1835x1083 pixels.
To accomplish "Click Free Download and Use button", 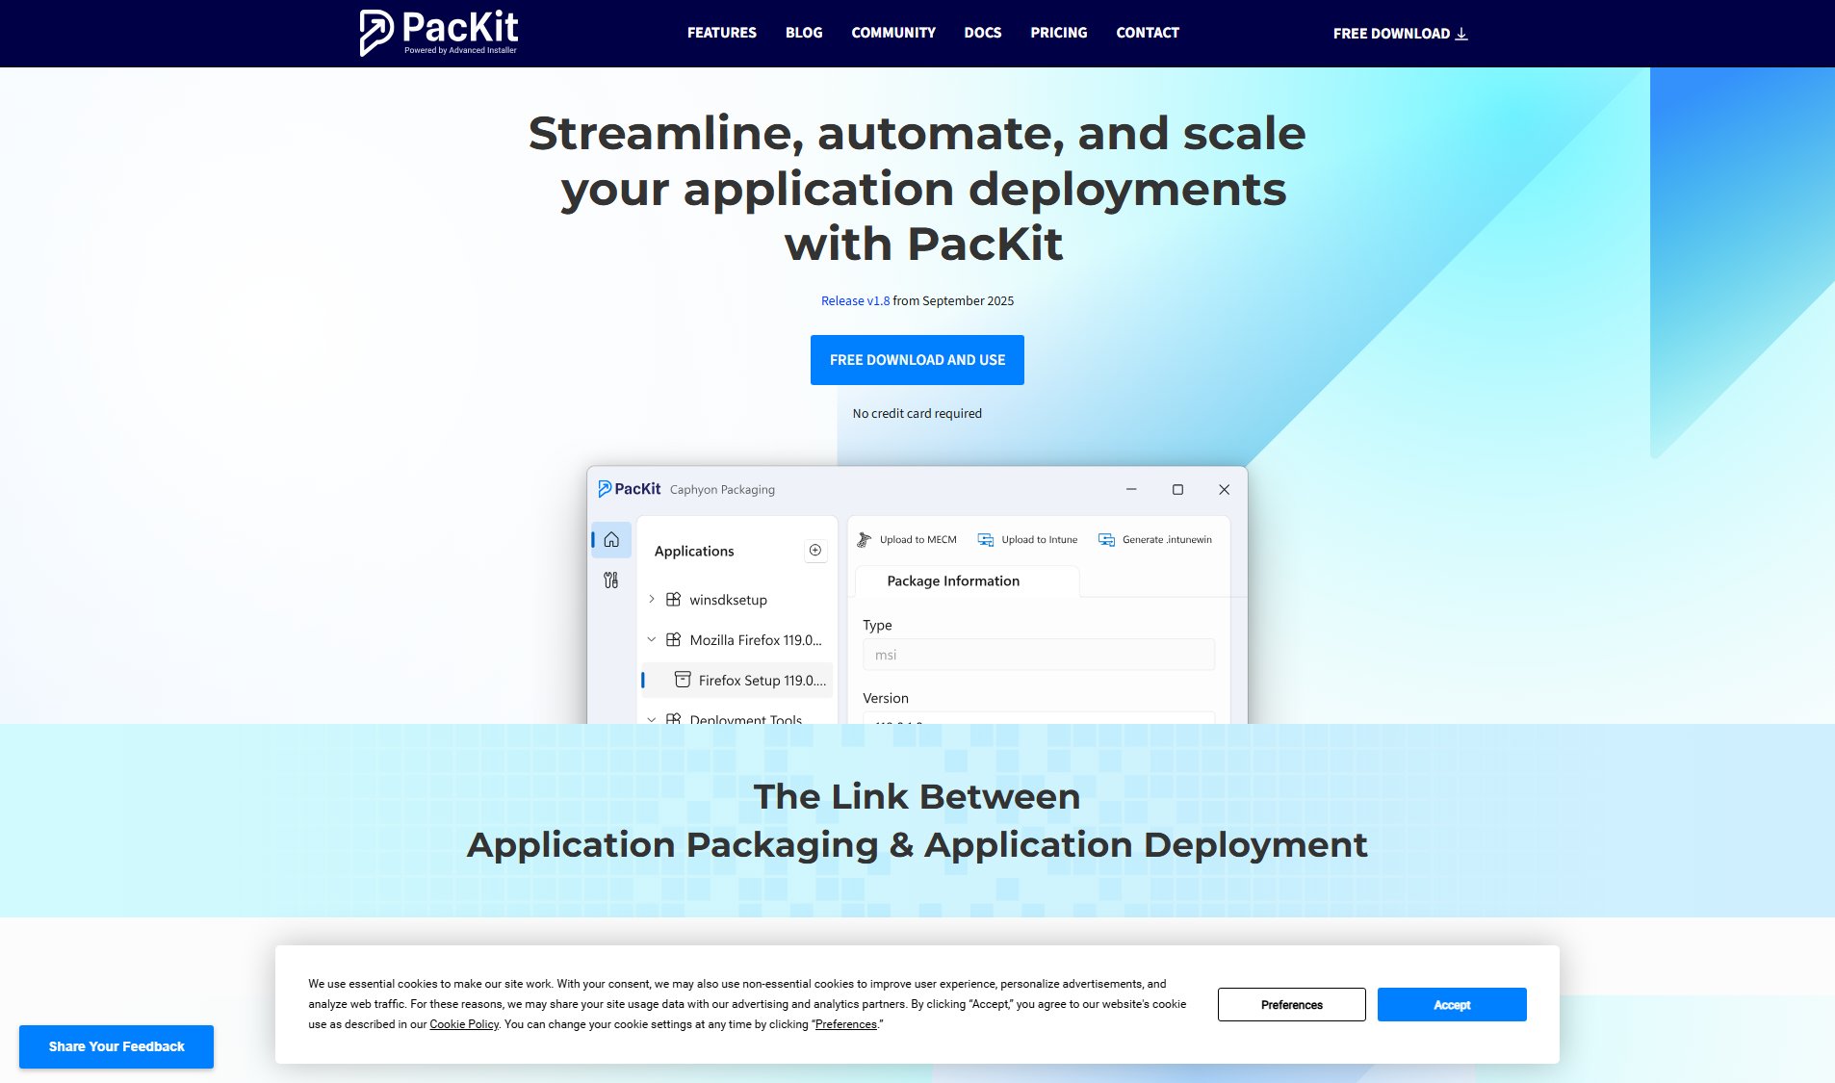I will click(917, 360).
